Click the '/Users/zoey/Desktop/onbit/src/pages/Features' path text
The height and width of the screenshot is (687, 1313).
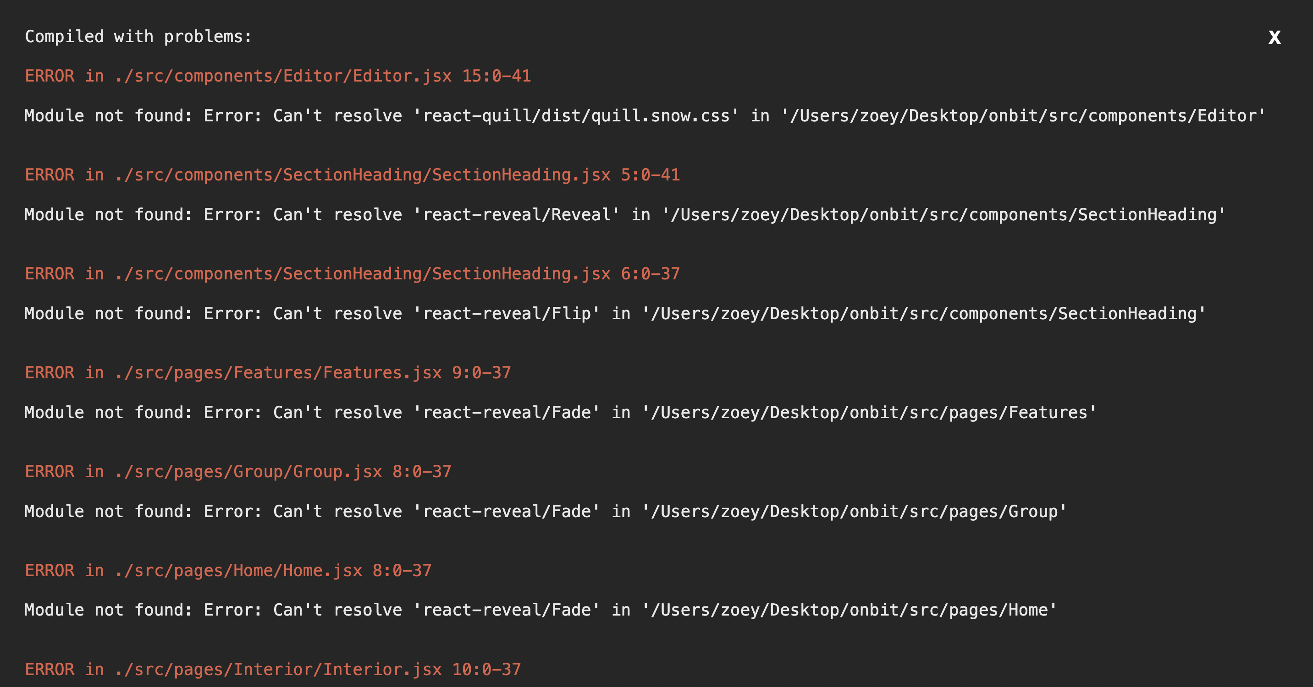pyautogui.click(x=870, y=412)
